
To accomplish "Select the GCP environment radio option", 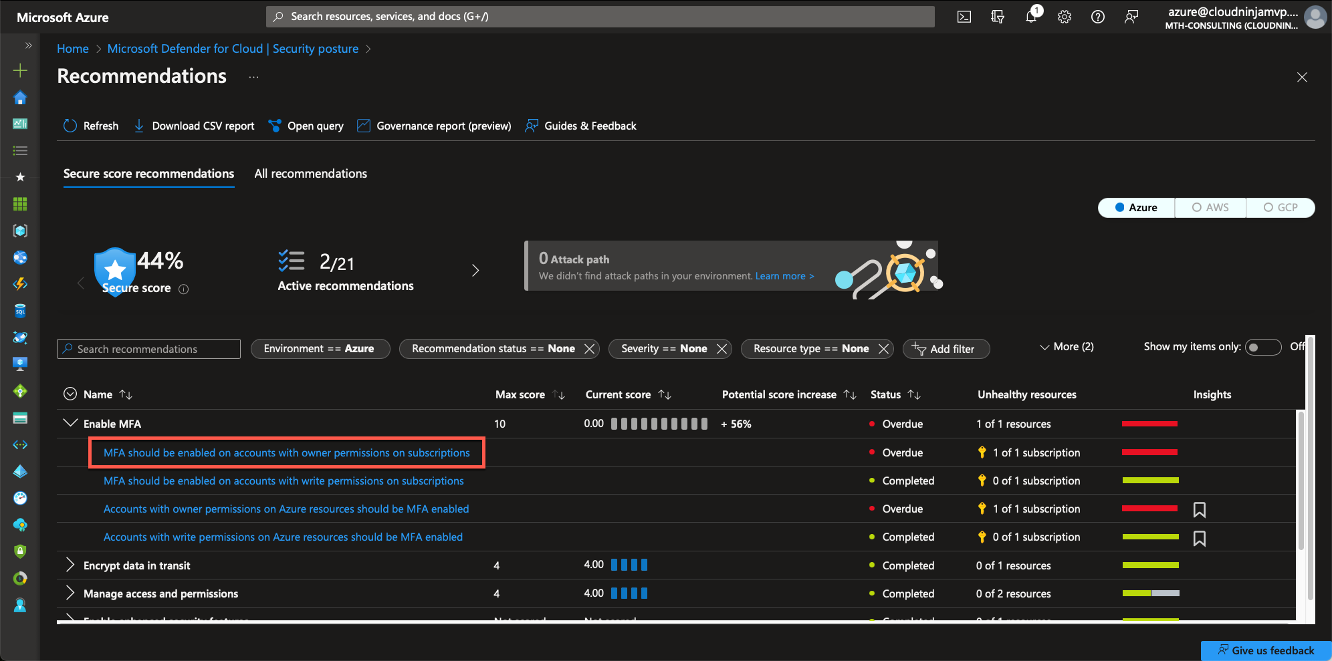I will point(1281,208).
